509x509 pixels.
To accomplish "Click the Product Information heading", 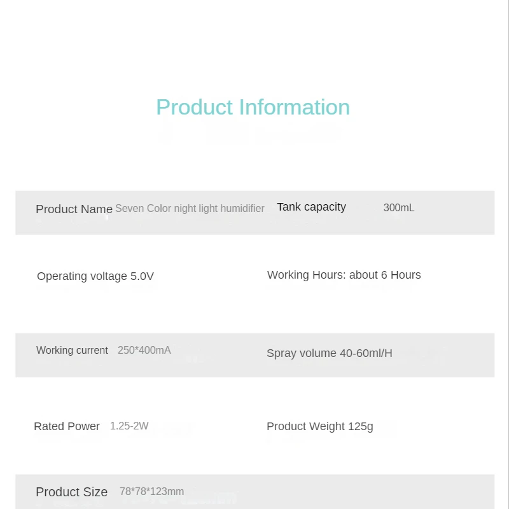I will (253, 108).
